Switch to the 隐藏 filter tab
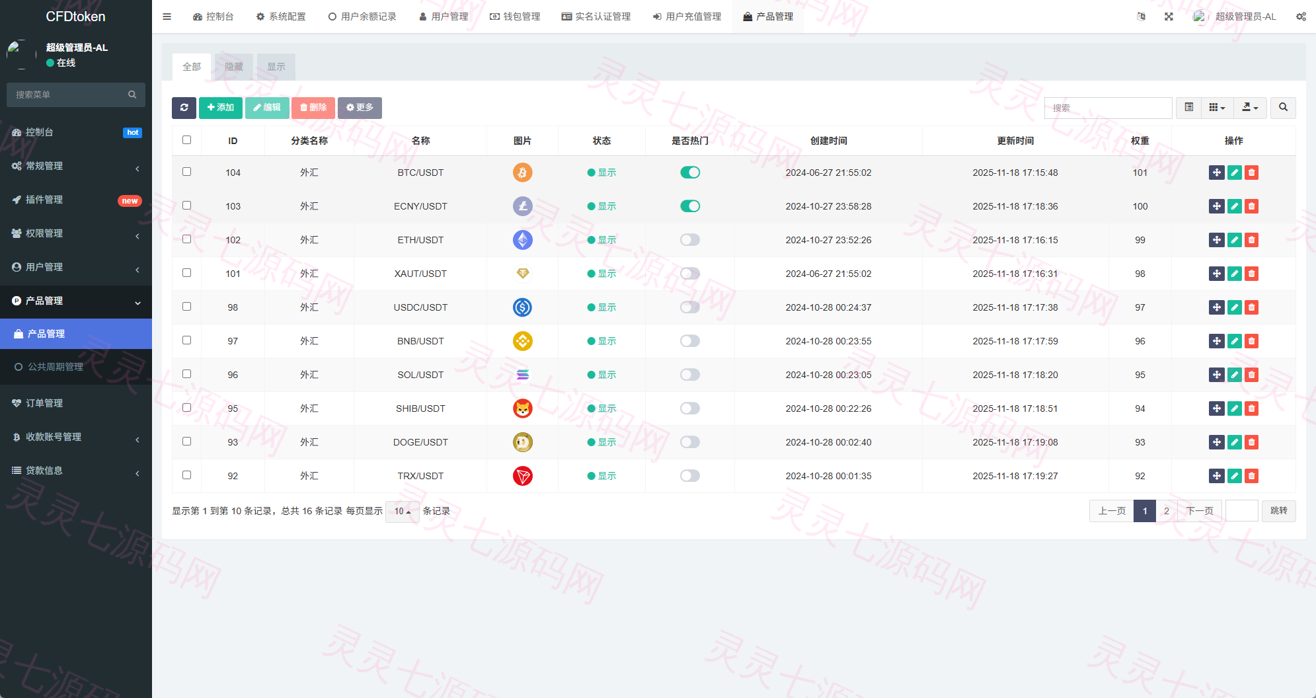Screen dimensions: 1316x698 click(234, 67)
